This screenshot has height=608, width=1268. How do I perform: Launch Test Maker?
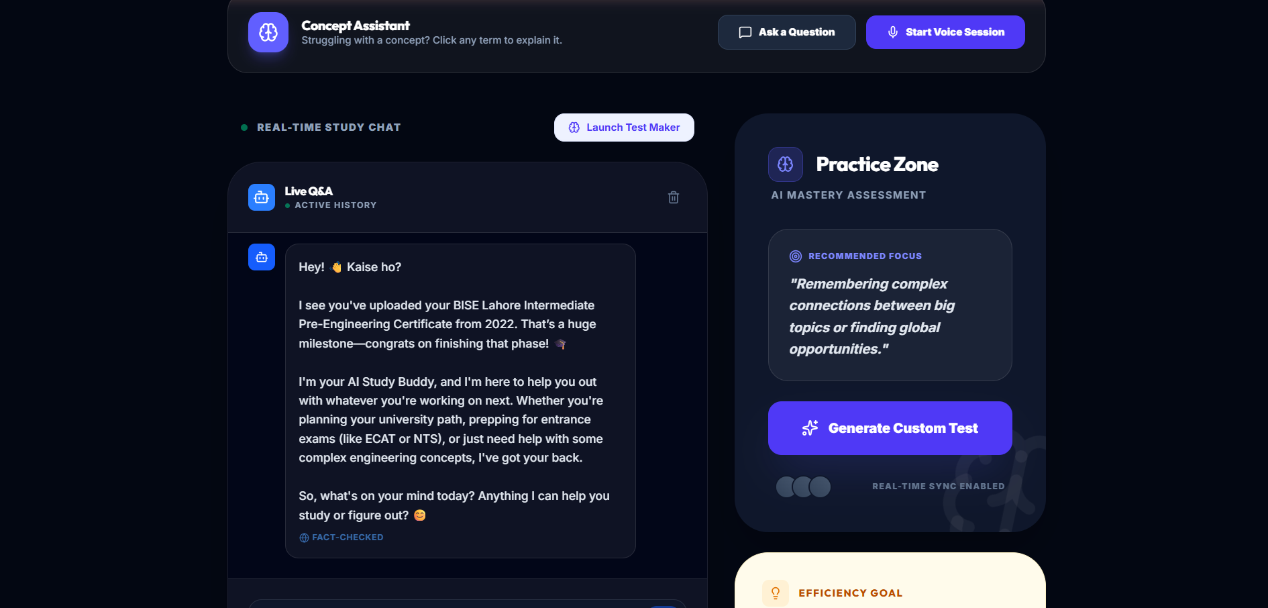point(624,128)
